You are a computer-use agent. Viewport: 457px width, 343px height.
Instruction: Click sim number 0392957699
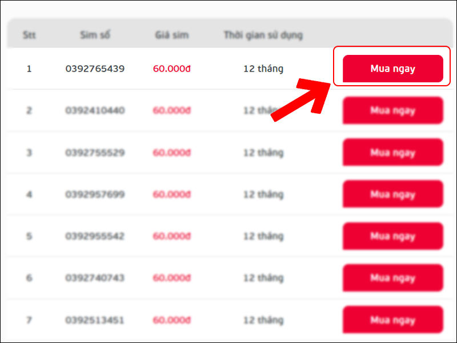pos(95,194)
